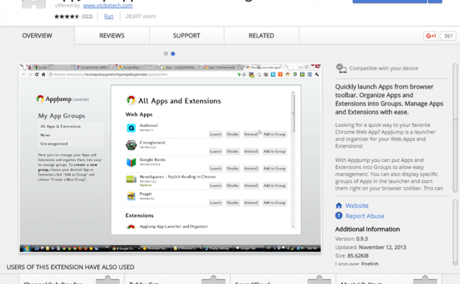Click the Display Settings taskbar button in the preview
The height and width of the screenshot is (284, 460).
click(x=218, y=248)
